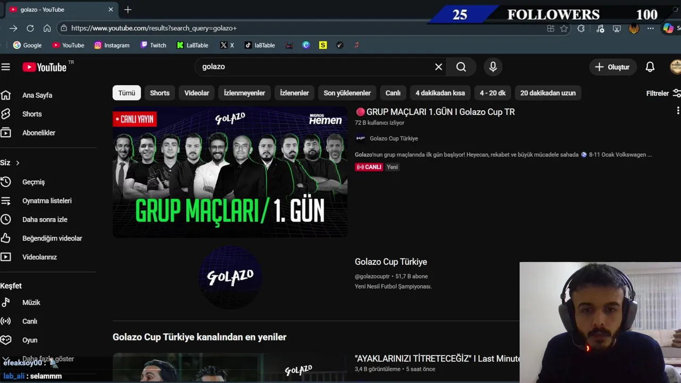Viewport: 681px width, 383px height.
Task: Open the YouTube account avatar menu
Action: (675, 67)
